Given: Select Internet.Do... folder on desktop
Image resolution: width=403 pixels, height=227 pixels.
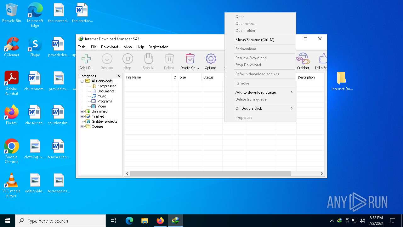Looking at the screenshot, I should coord(342,81).
